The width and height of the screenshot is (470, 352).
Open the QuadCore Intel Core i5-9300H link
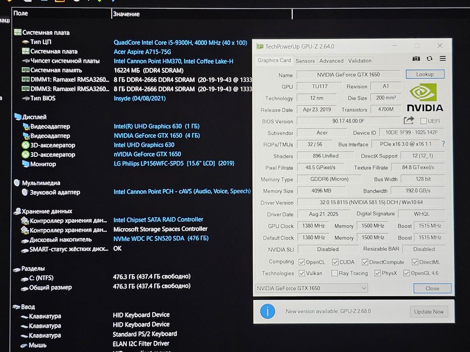point(180,43)
